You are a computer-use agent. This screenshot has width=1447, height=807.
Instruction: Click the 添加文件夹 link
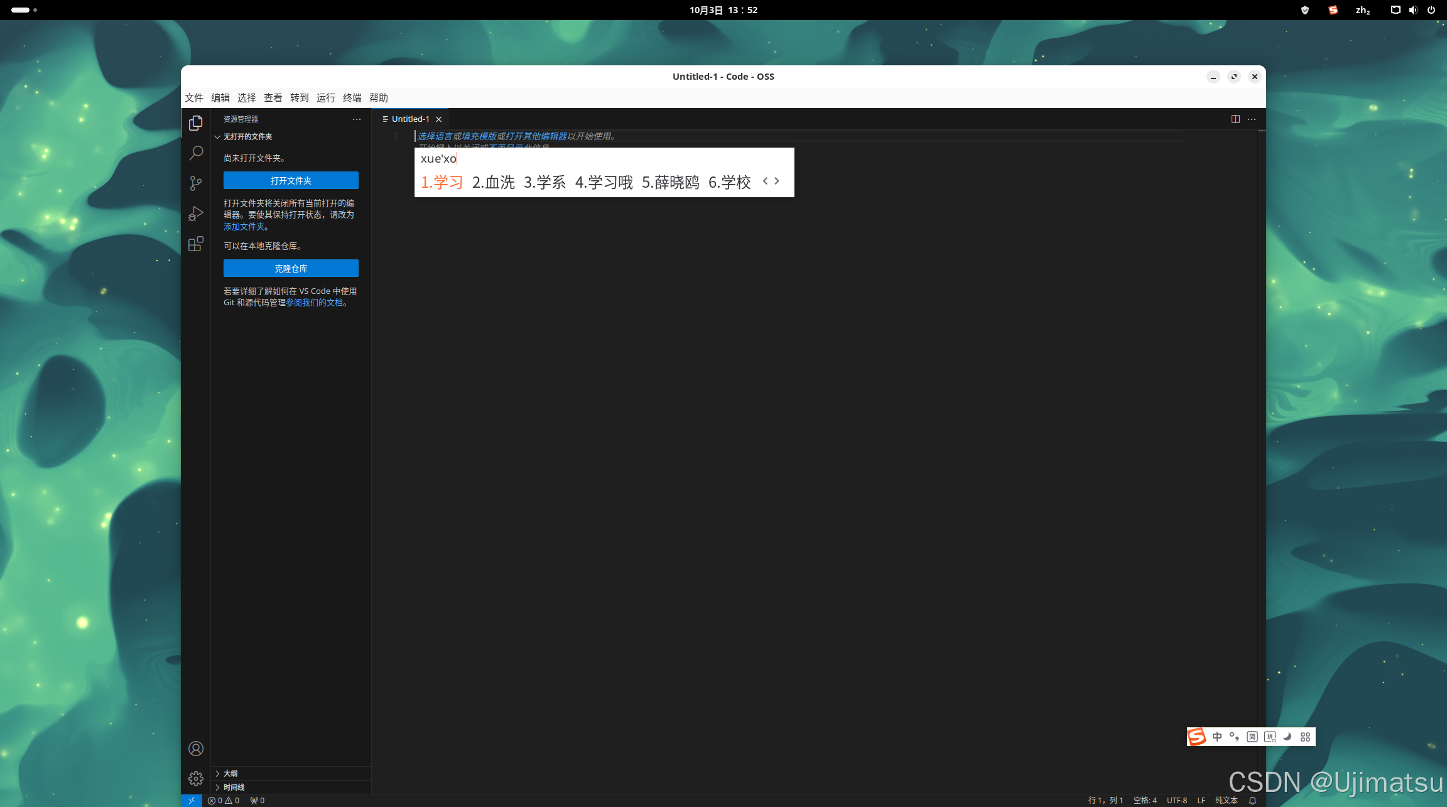[244, 227]
